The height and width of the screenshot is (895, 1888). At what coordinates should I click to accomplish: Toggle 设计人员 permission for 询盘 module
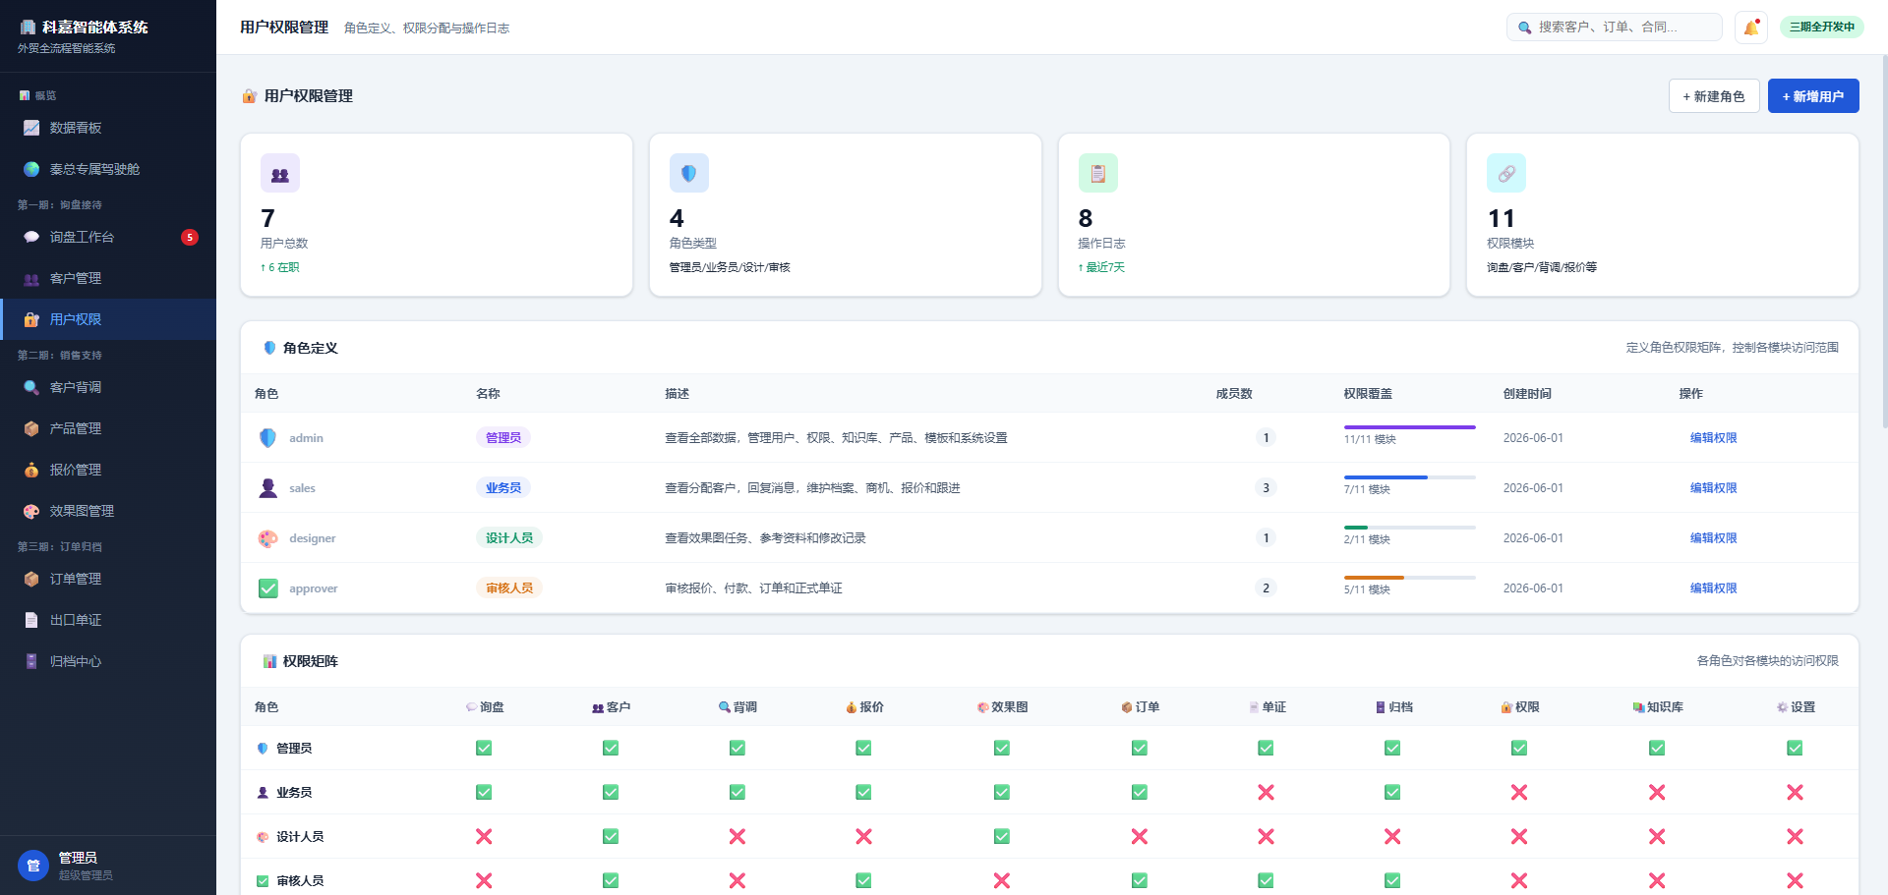[484, 836]
